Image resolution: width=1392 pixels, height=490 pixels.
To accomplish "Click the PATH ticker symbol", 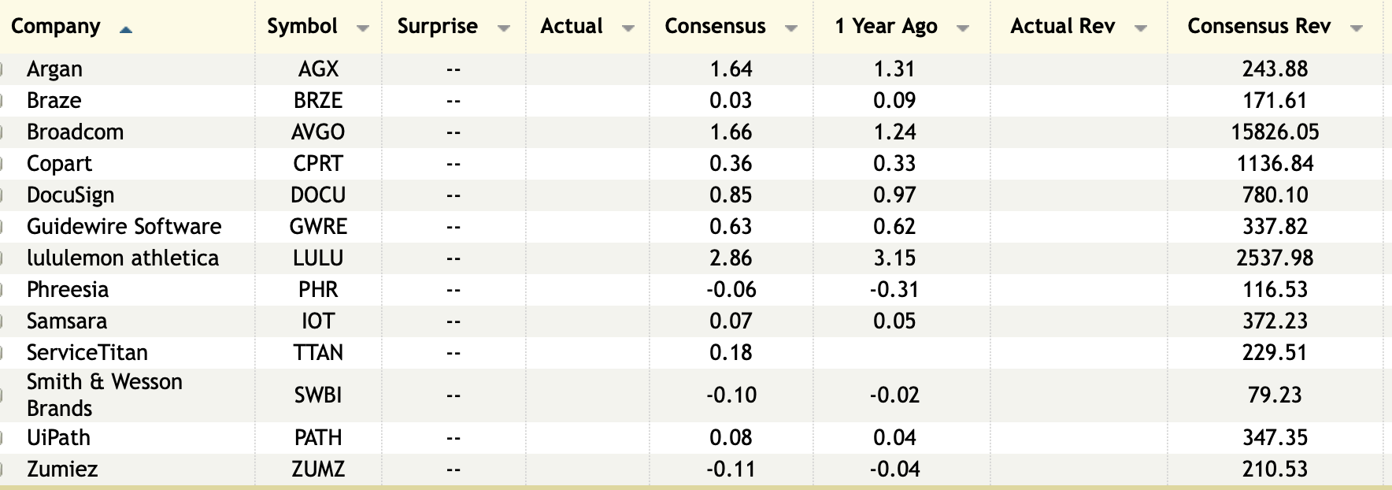I will point(318,437).
